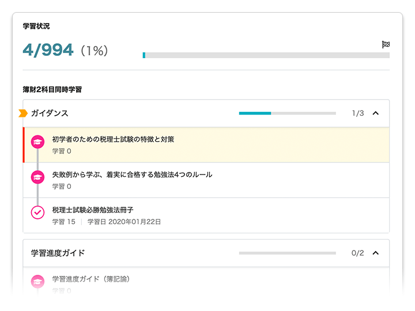
Task: Click the overall 学習状況 progress bar
Action: pyautogui.click(x=266, y=55)
